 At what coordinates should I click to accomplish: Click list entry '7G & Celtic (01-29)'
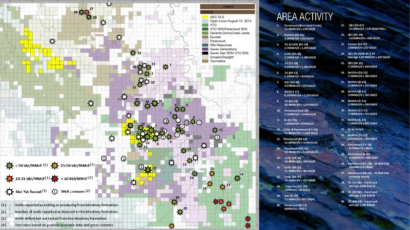point(296,44)
